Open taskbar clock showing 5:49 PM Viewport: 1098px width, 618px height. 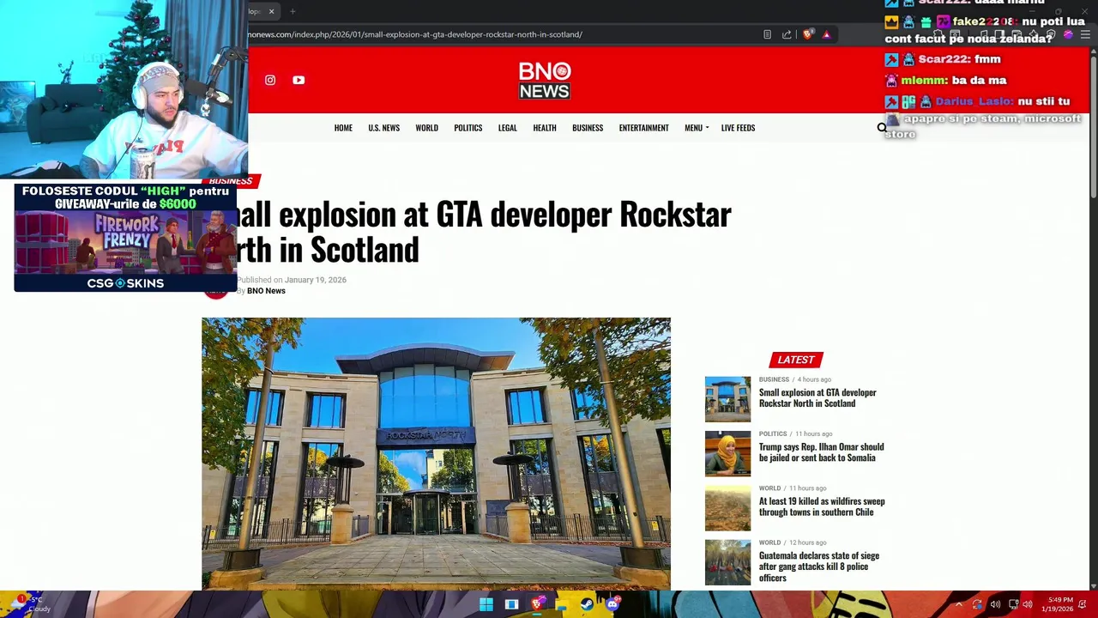[1059, 604]
